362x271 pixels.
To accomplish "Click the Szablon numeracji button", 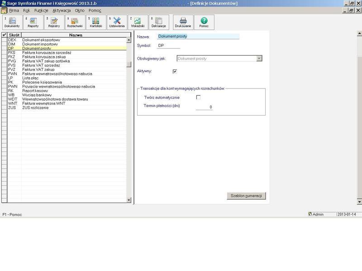I will point(246,196).
